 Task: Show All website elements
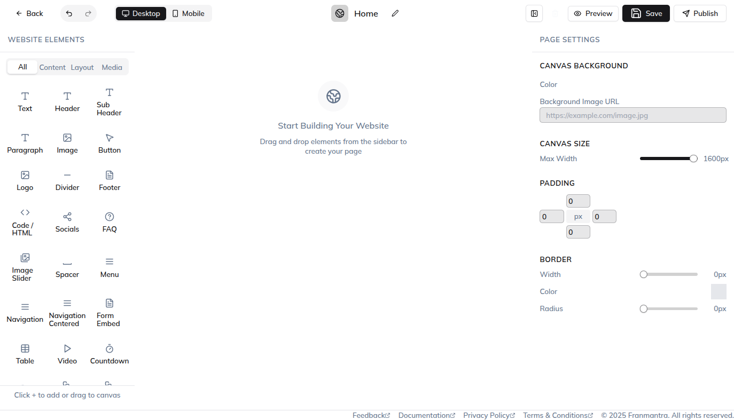click(x=22, y=67)
